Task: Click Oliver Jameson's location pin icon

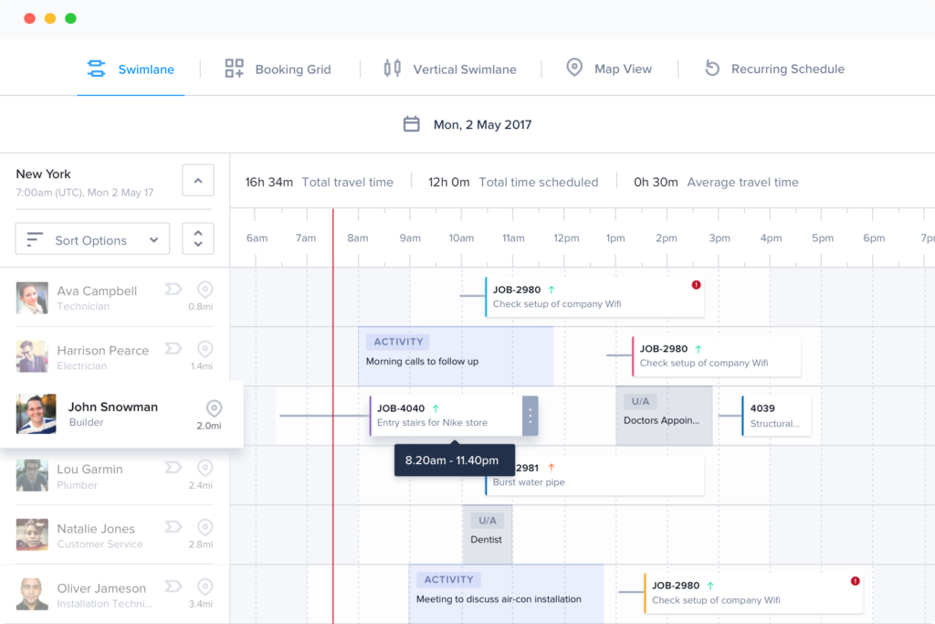Action: click(205, 587)
